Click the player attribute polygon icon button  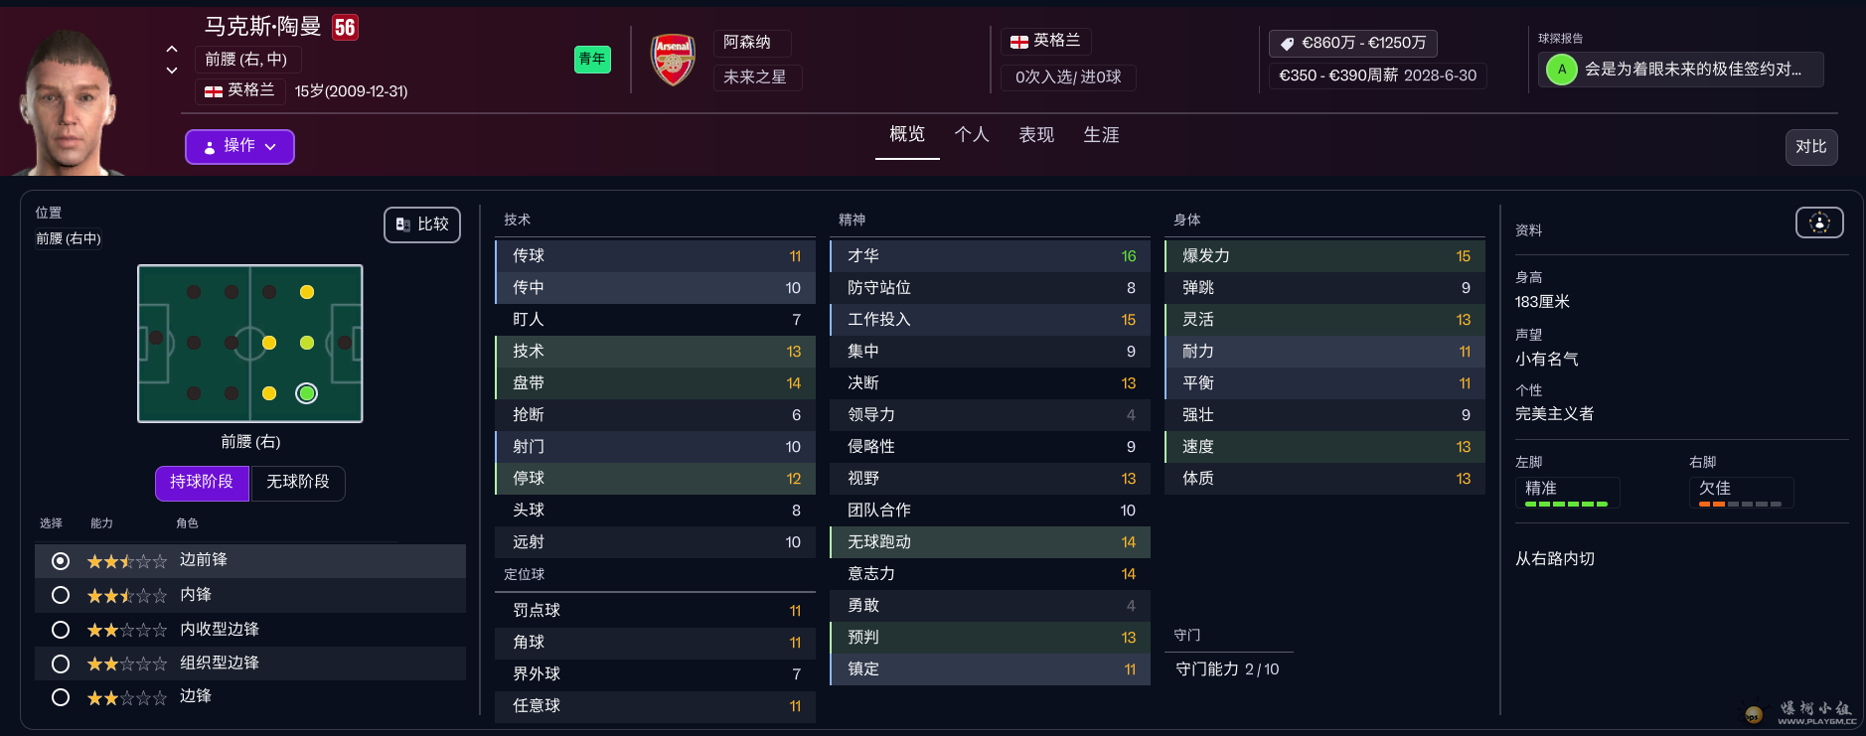pyautogui.click(x=1818, y=223)
